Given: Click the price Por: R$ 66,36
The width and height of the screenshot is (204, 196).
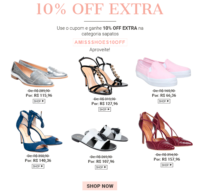Looking at the screenshot, I should 164,95.
